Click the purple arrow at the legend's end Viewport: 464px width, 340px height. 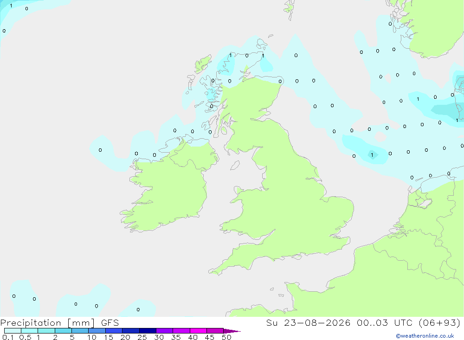[x=232, y=331]
